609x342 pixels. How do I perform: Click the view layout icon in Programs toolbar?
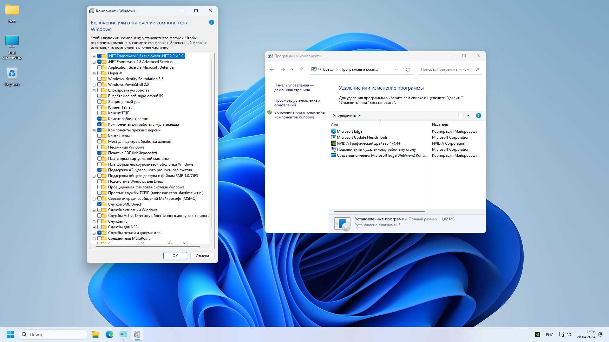[x=461, y=116]
